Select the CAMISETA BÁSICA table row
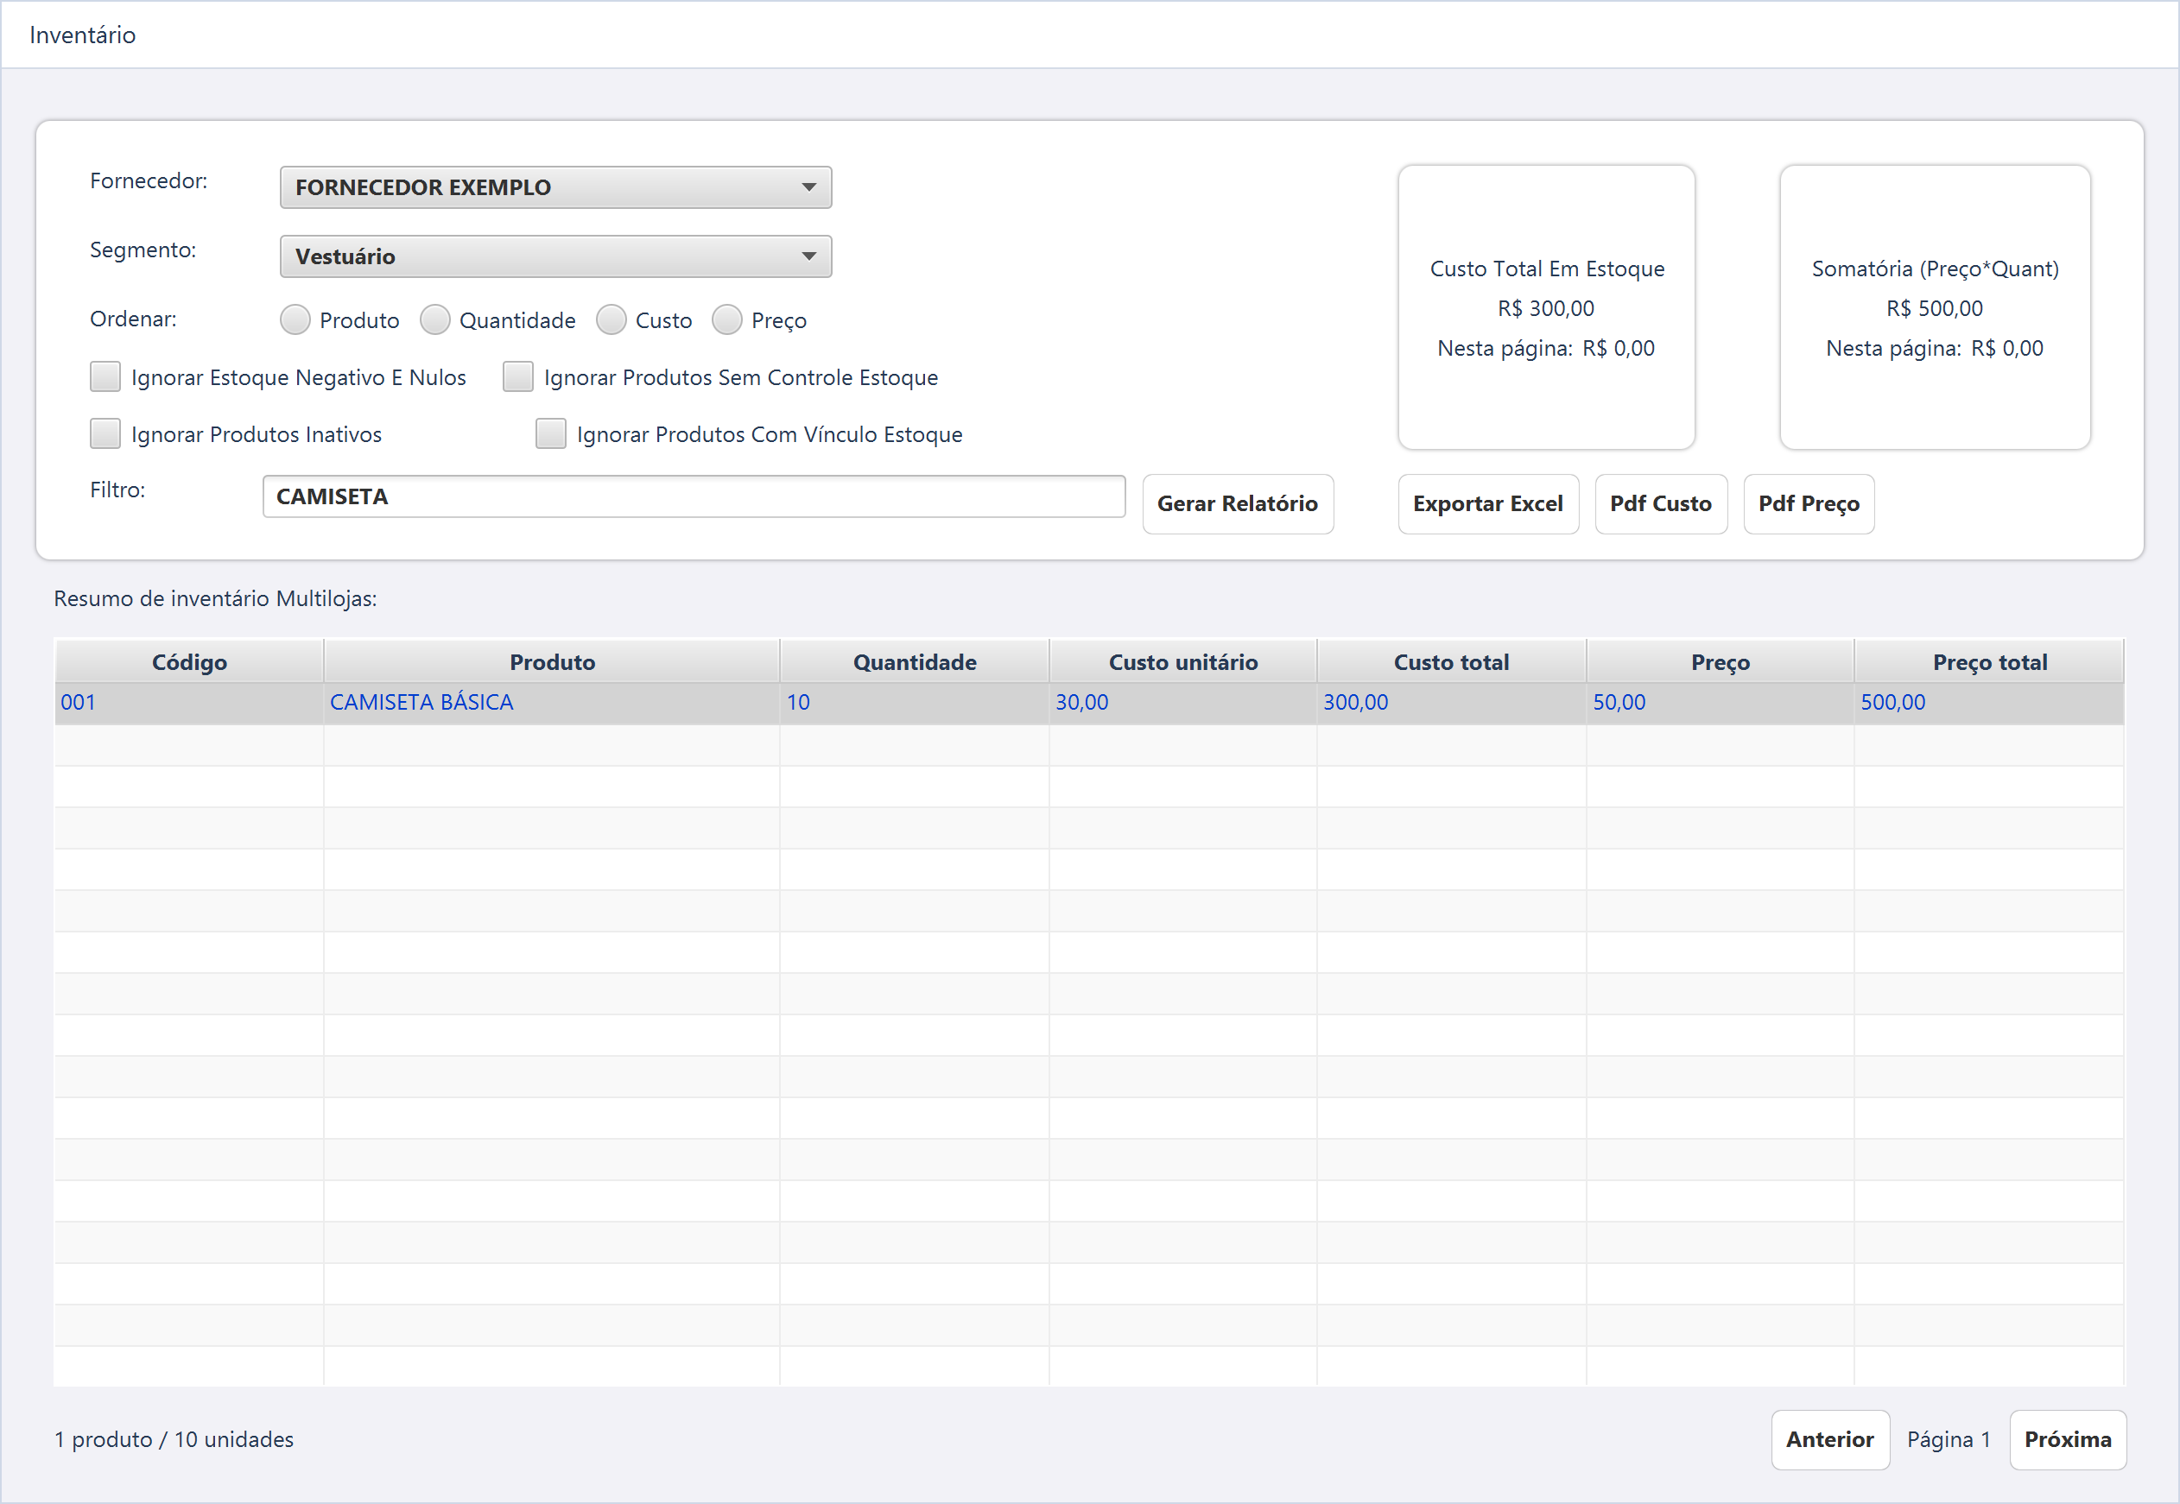The height and width of the screenshot is (1504, 2180). click(x=1088, y=703)
